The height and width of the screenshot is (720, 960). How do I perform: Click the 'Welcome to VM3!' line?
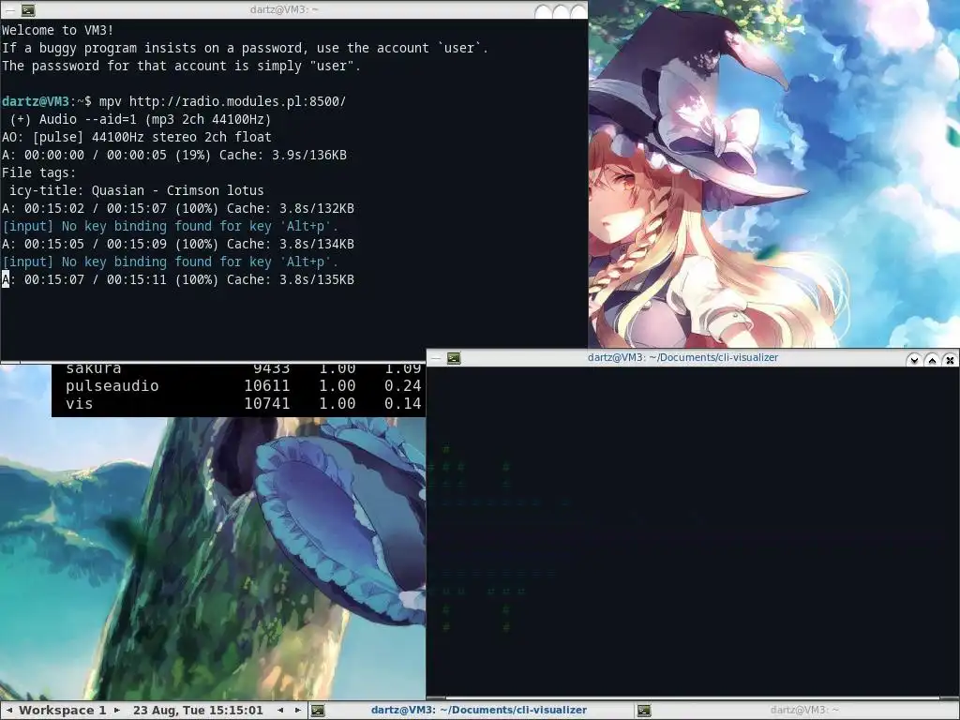(57, 30)
